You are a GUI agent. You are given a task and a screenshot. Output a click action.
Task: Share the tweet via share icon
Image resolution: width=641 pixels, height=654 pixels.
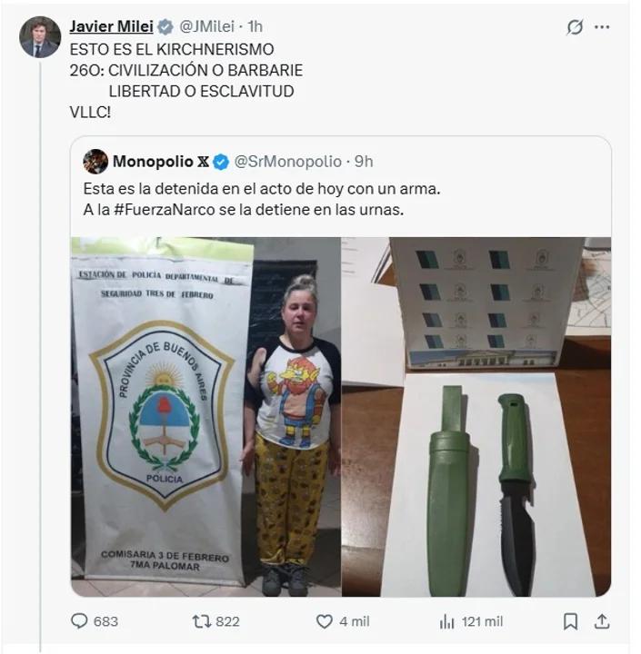pos(601,621)
